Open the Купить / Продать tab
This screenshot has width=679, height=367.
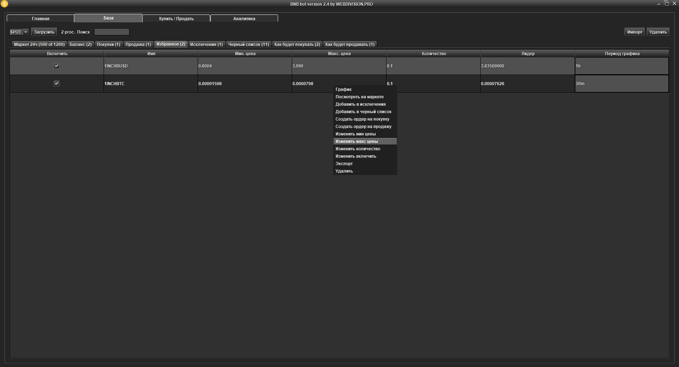[176, 18]
